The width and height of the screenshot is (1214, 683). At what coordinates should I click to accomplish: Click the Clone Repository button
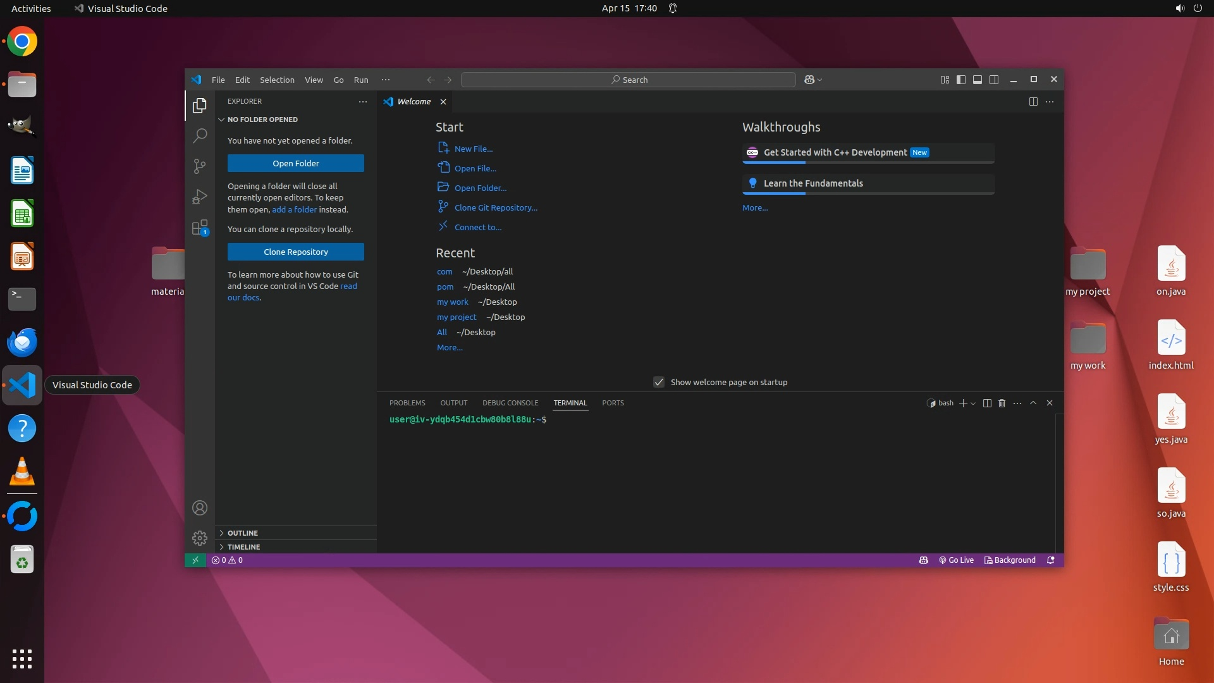(295, 252)
